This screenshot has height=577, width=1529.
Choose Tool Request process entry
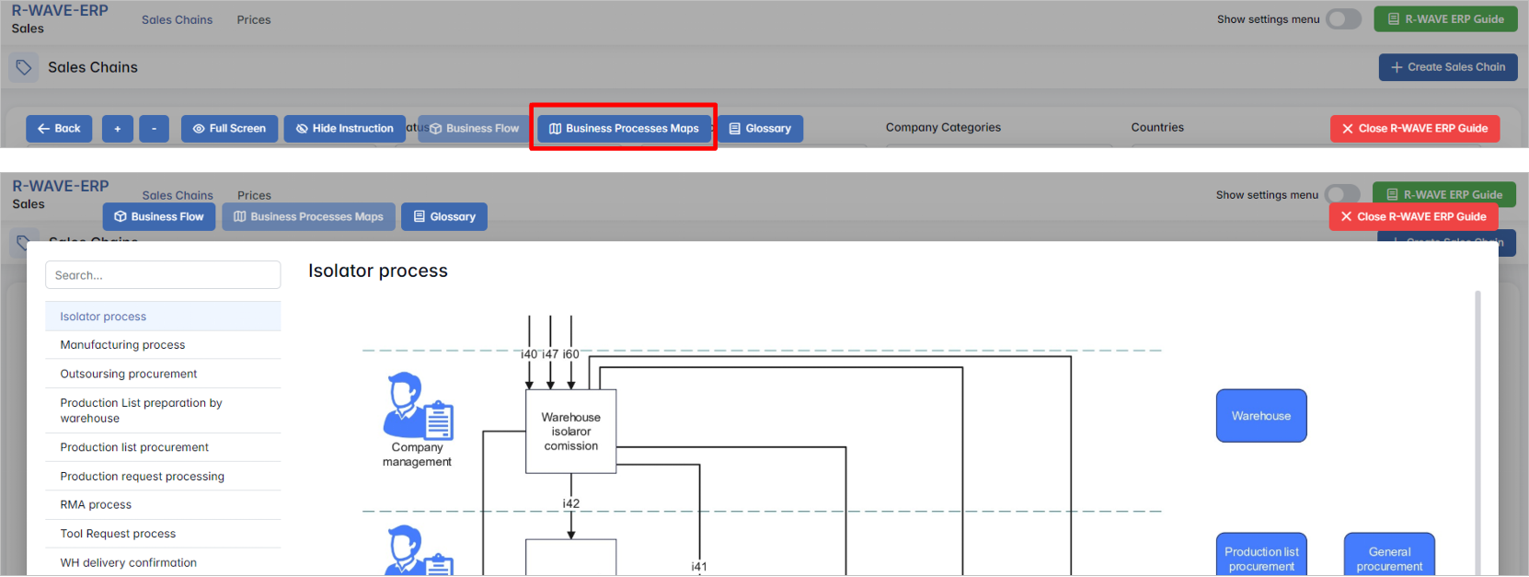(x=118, y=534)
